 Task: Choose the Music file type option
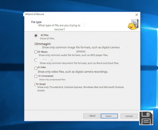[36, 52]
